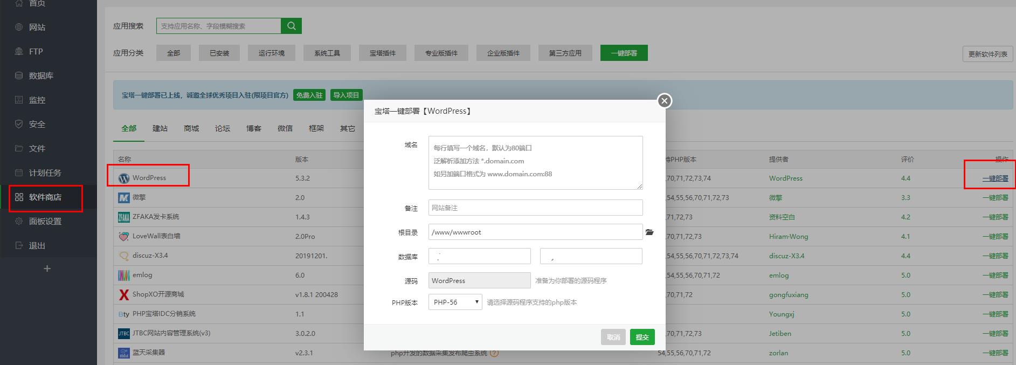The height and width of the screenshot is (365, 1016).
Task: Switch to the 商城 tab
Action: 191,128
